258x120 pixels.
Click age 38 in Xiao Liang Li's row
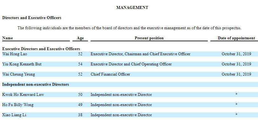pyautogui.click(x=80, y=115)
